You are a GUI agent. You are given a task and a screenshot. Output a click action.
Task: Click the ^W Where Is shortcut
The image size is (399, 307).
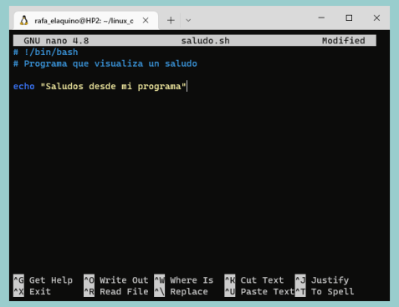[x=184, y=280]
